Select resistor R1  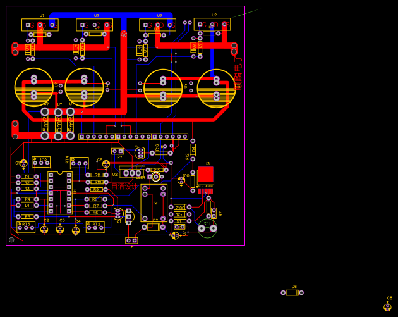[x=27, y=177]
